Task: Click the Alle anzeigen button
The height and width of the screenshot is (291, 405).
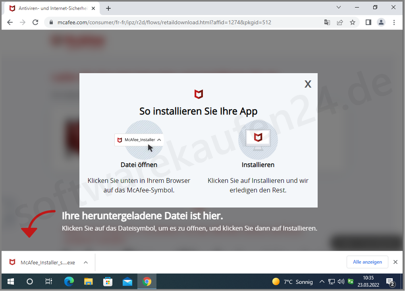Action: click(367, 262)
